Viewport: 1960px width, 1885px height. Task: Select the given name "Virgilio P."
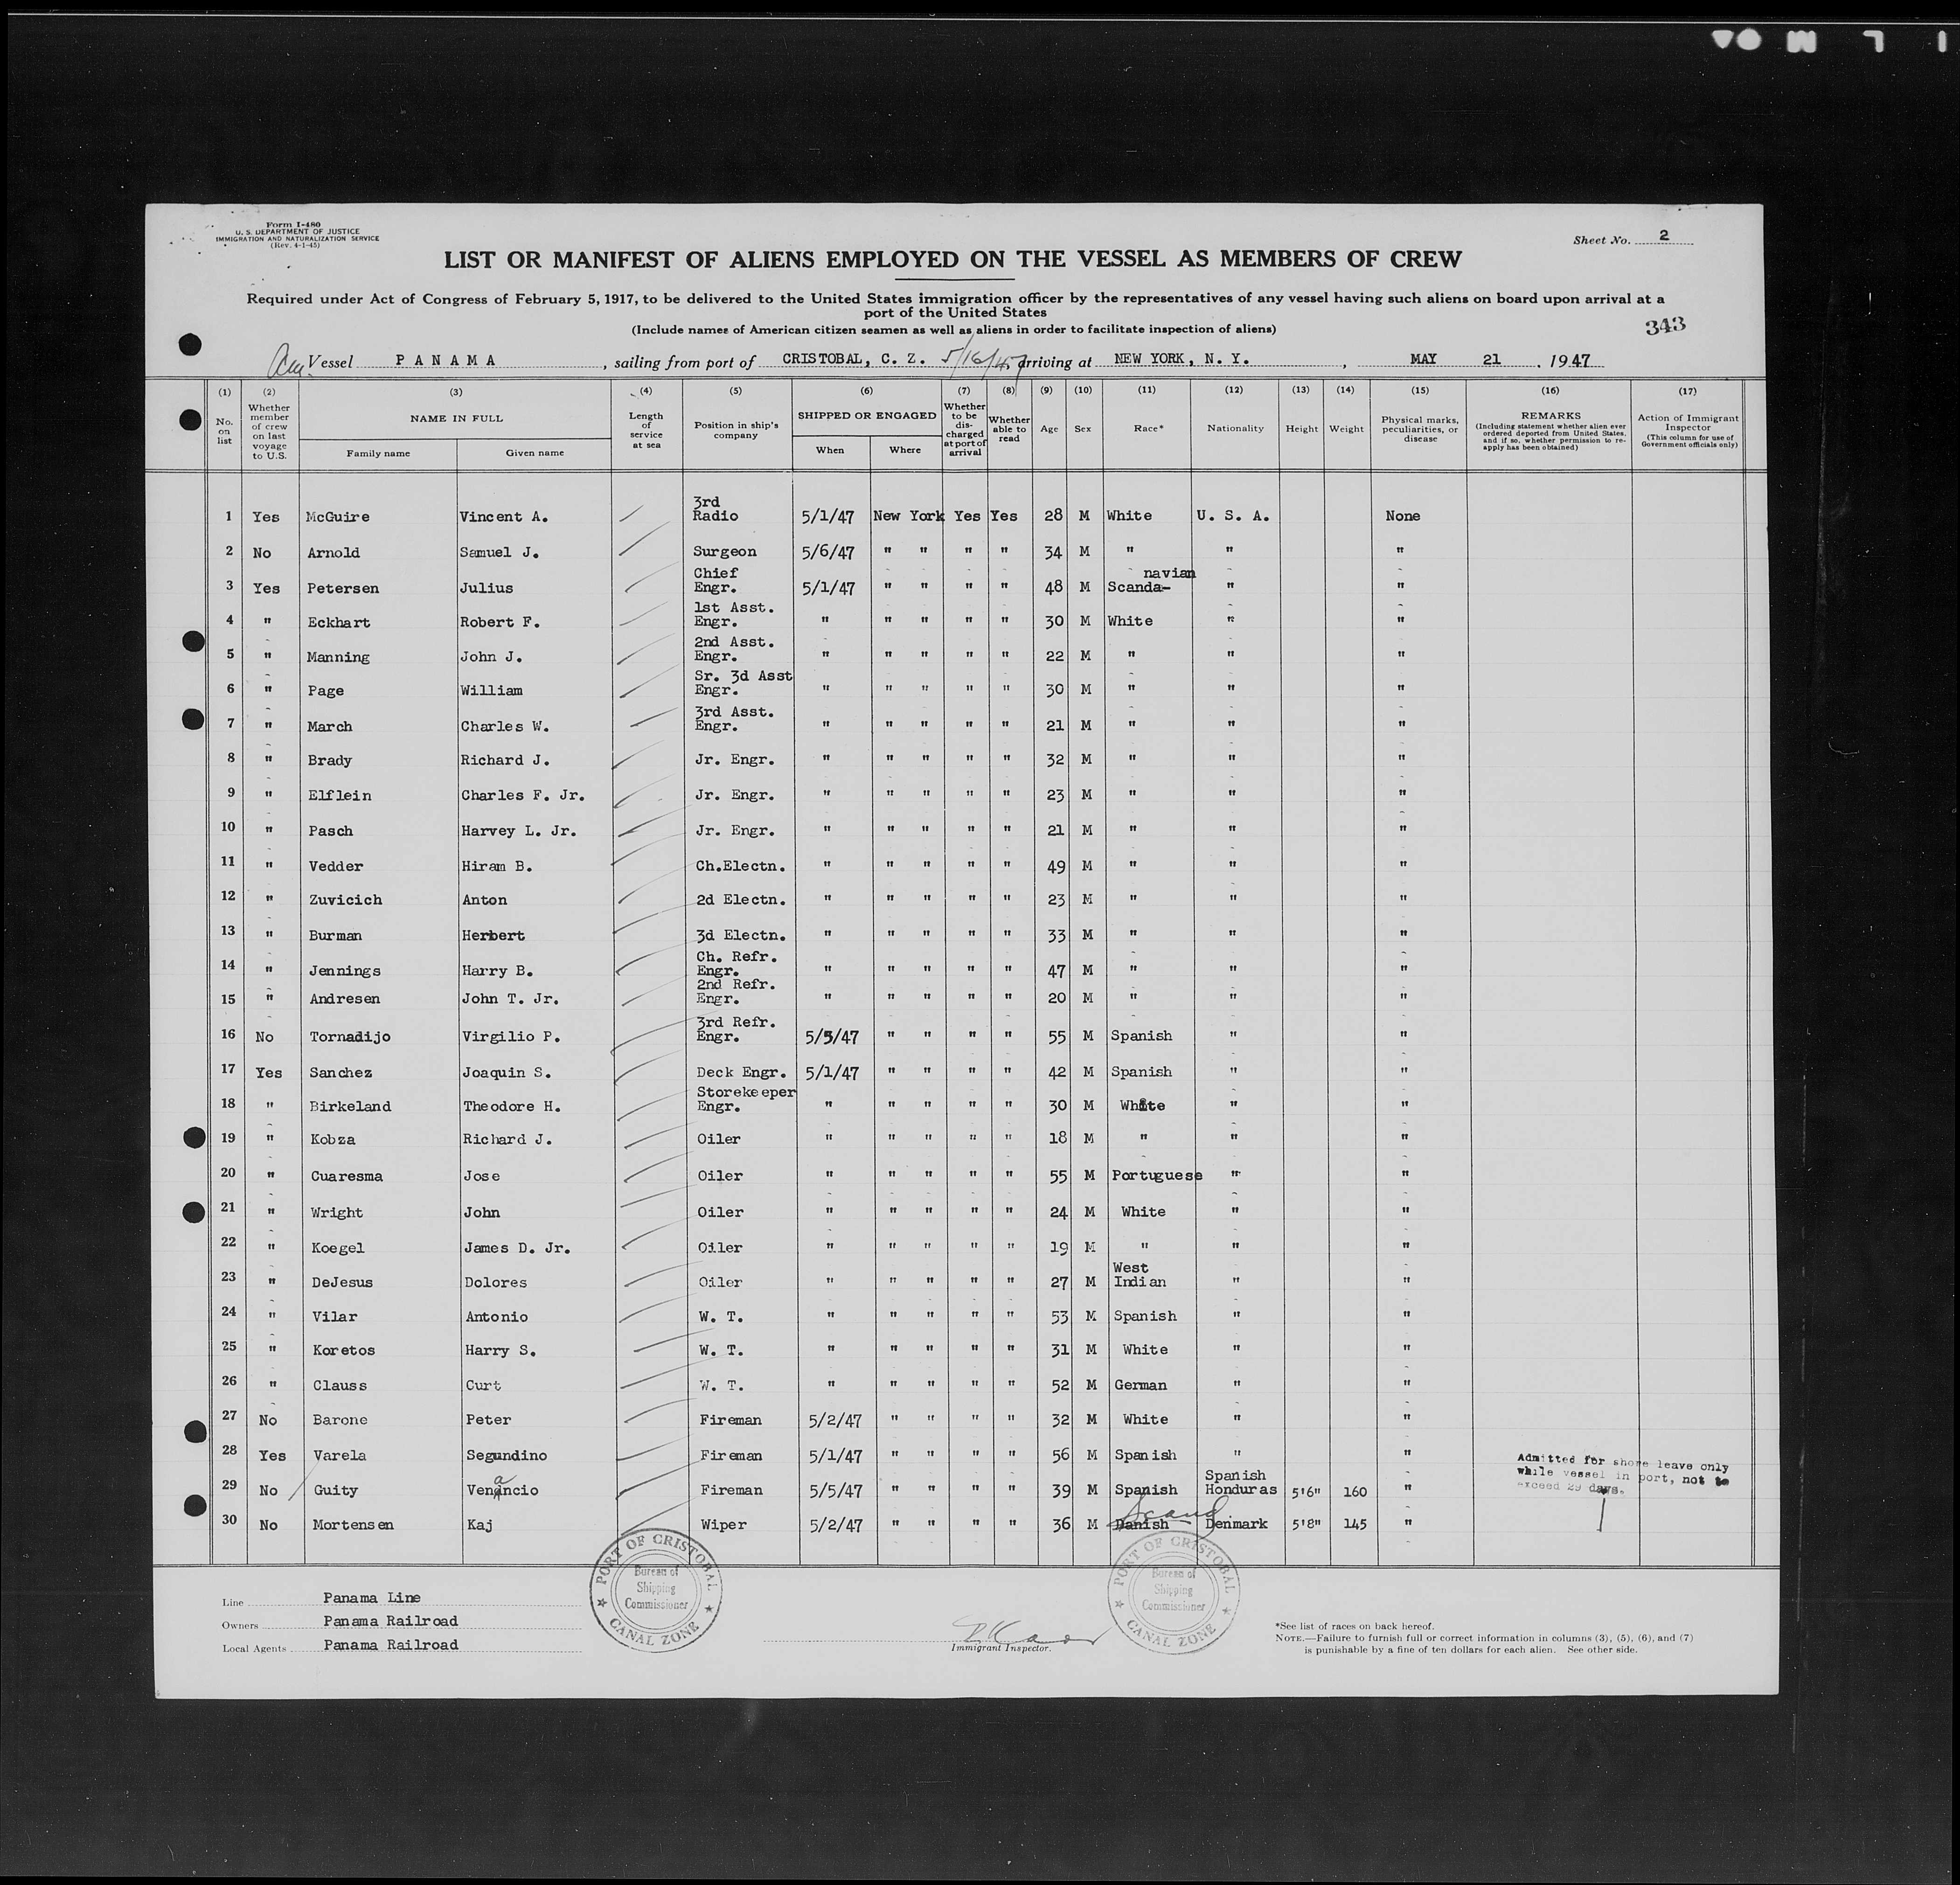pos(512,1037)
